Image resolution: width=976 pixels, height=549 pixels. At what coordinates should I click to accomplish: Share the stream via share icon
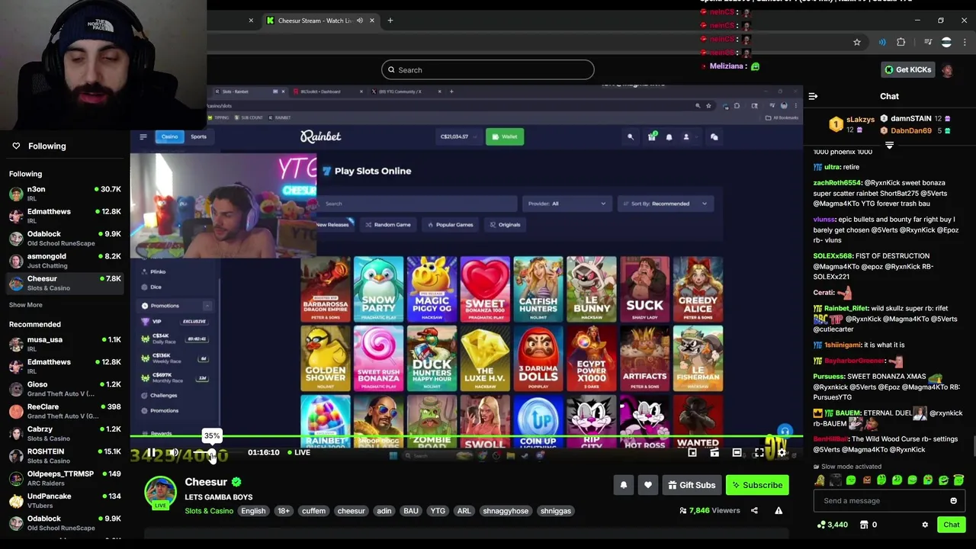tap(754, 511)
